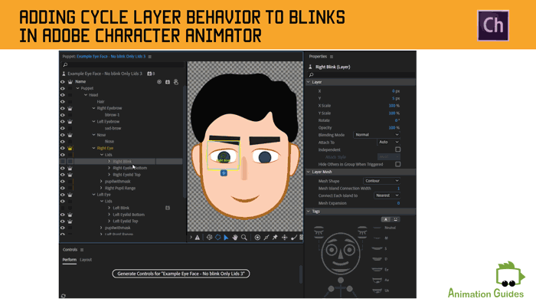Click the refresh icon in Controls panel
Viewport: 536px width, 302px height.
[x=64, y=296]
